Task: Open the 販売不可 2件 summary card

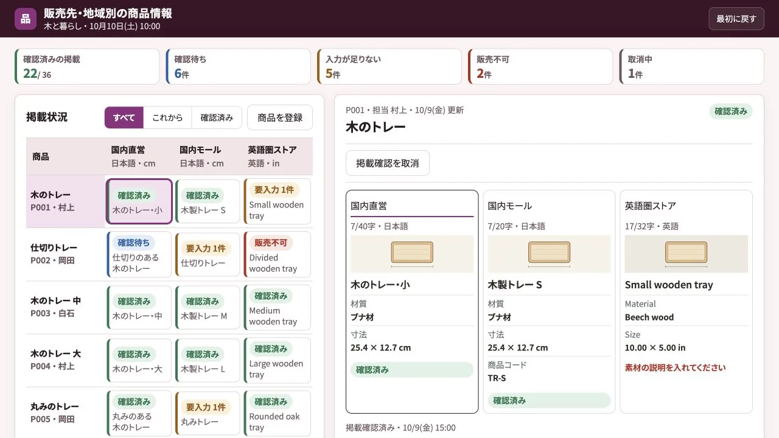Action: click(540, 66)
